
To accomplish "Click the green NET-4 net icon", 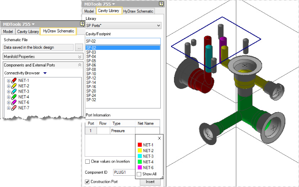I will pos(14,97).
